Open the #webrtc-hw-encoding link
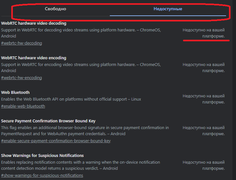 tap(22, 78)
